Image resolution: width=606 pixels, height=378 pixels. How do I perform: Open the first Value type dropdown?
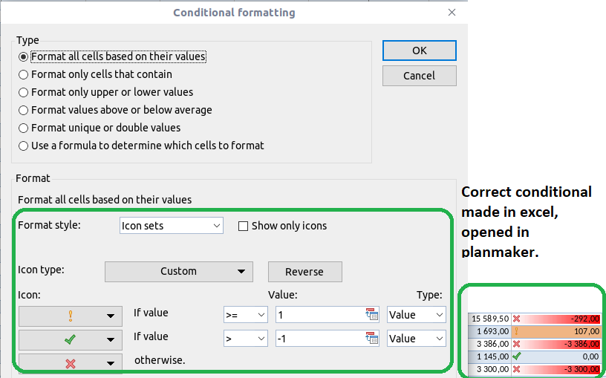(416, 315)
